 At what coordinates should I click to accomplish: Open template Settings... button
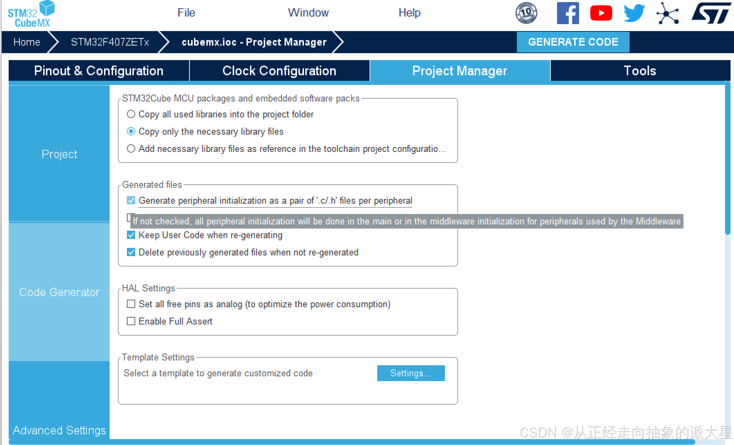pyautogui.click(x=411, y=373)
